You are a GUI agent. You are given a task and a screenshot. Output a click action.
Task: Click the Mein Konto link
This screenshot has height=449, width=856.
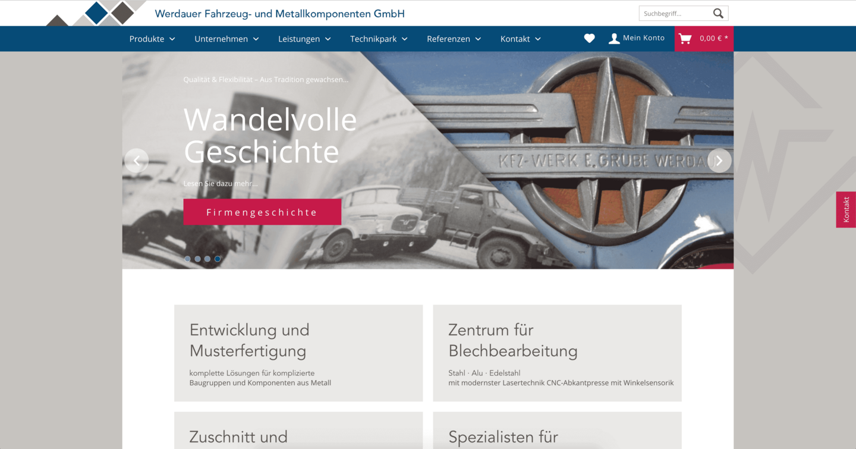(x=644, y=38)
